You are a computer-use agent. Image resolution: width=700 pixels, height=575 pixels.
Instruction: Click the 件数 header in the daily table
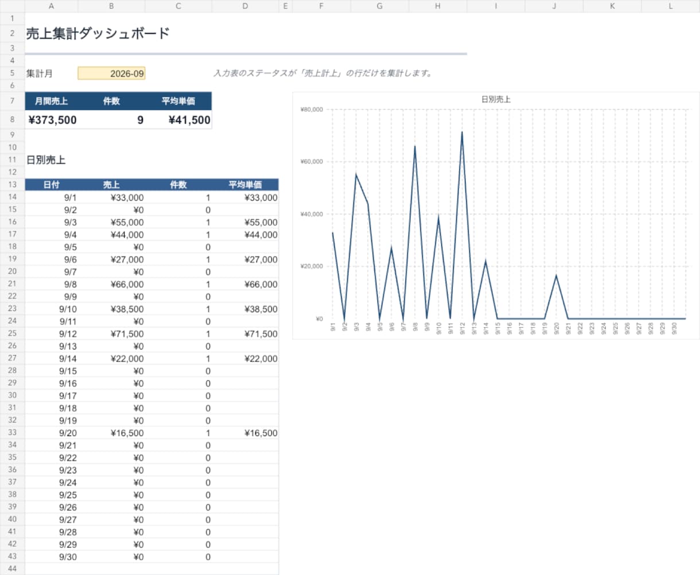[178, 185]
